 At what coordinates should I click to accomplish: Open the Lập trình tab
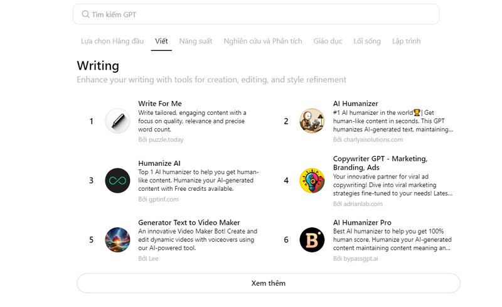(x=406, y=41)
